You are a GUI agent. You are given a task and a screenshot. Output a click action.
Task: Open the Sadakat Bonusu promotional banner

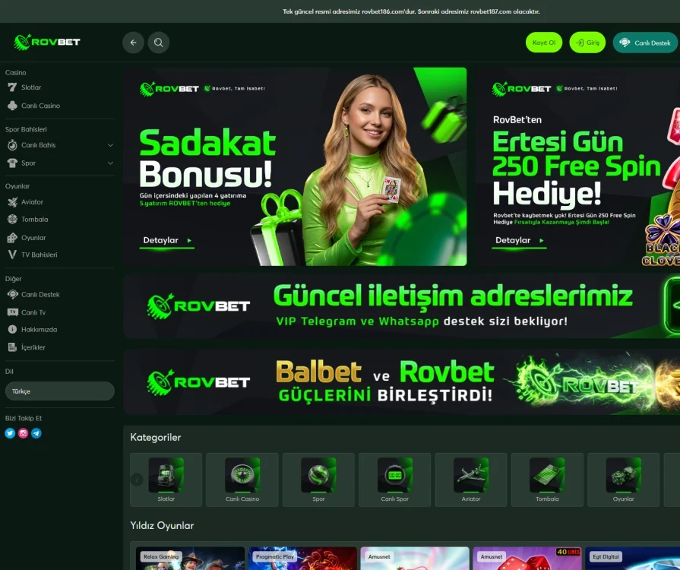(x=295, y=166)
